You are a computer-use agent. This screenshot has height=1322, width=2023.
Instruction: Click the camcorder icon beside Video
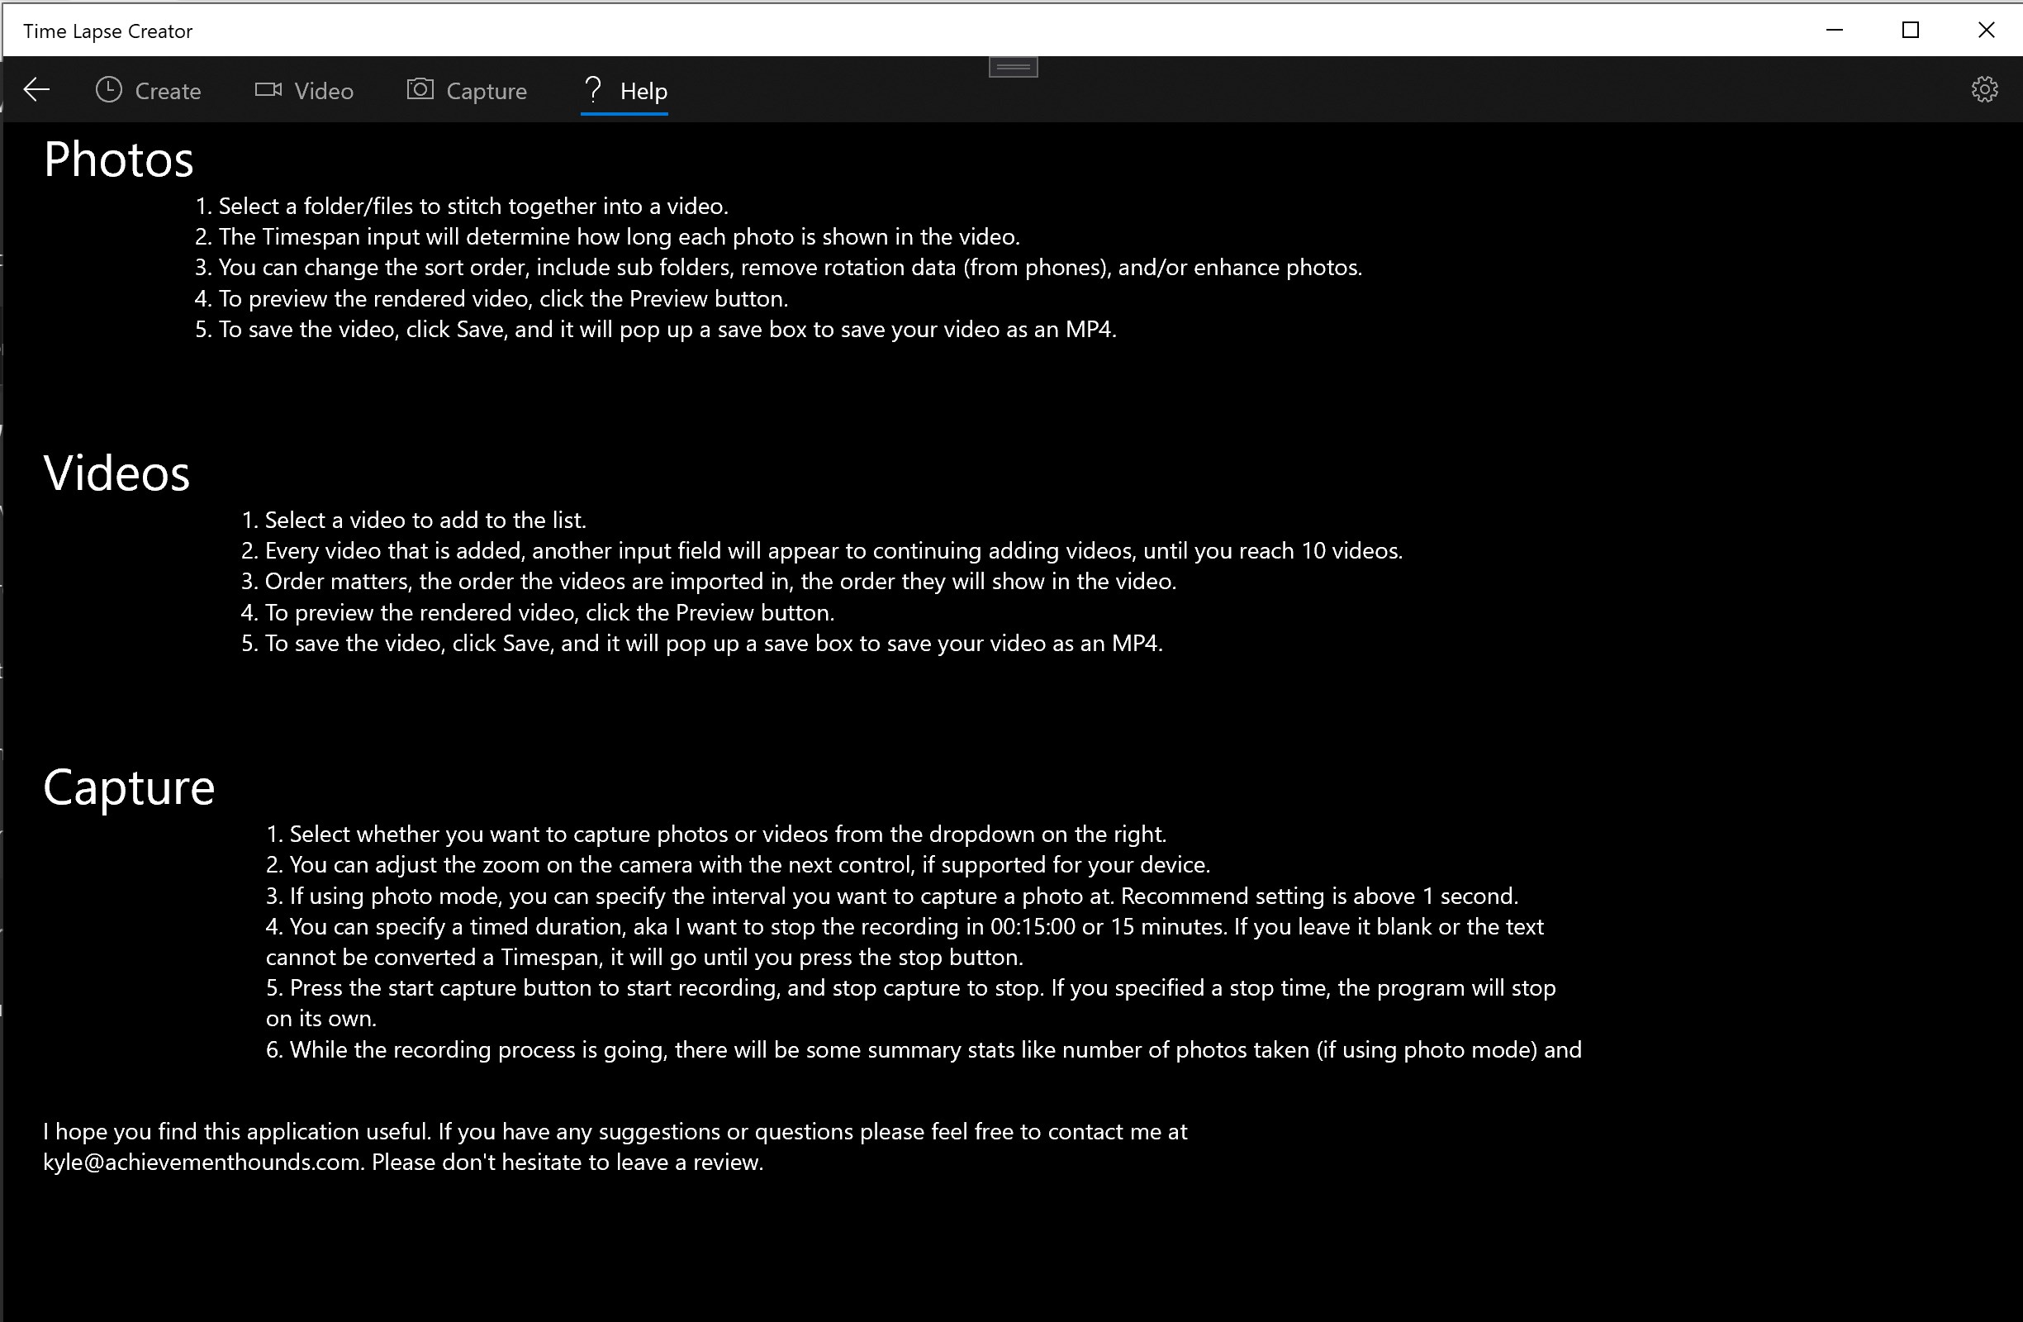pyautogui.click(x=268, y=89)
